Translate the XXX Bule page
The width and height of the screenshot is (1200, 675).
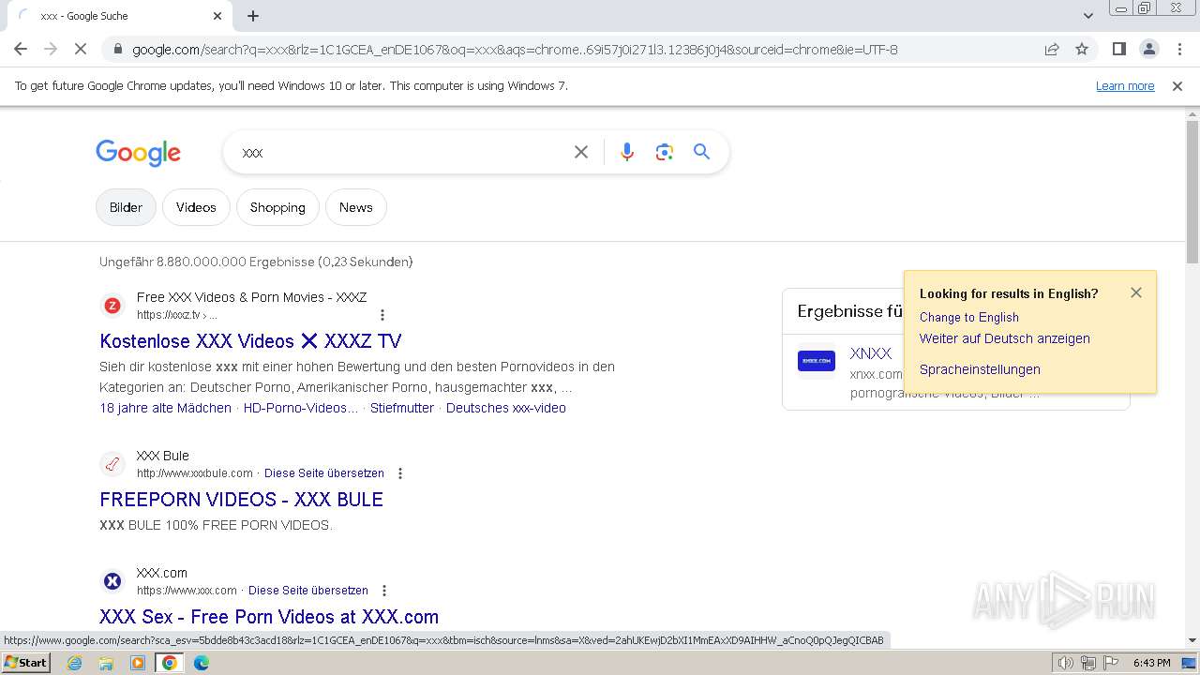point(324,473)
